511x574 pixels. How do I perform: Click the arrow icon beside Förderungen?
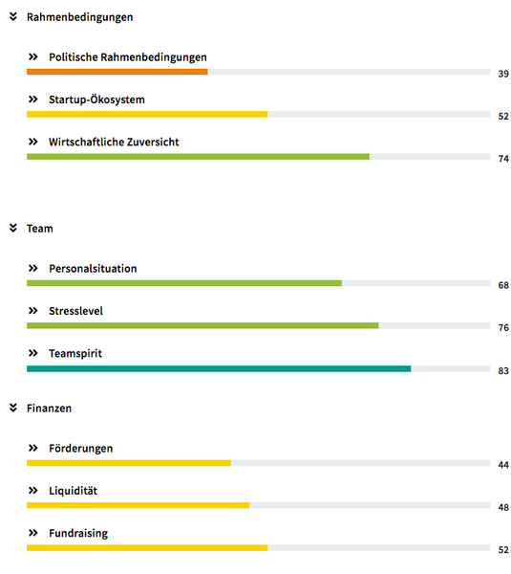point(33,449)
